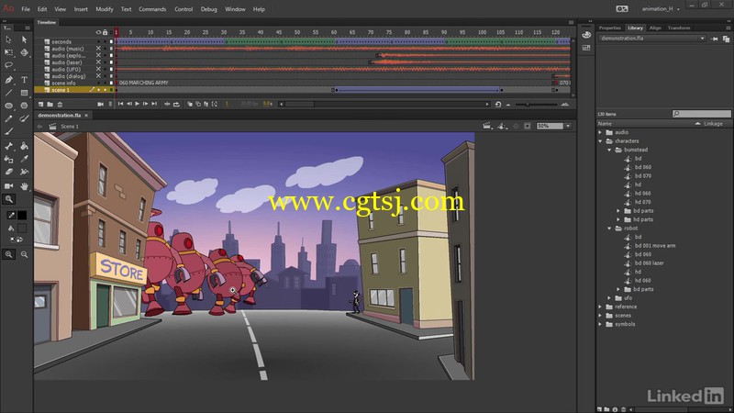Select the Width tool
The height and width of the screenshot is (413, 734).
(24, 172)
